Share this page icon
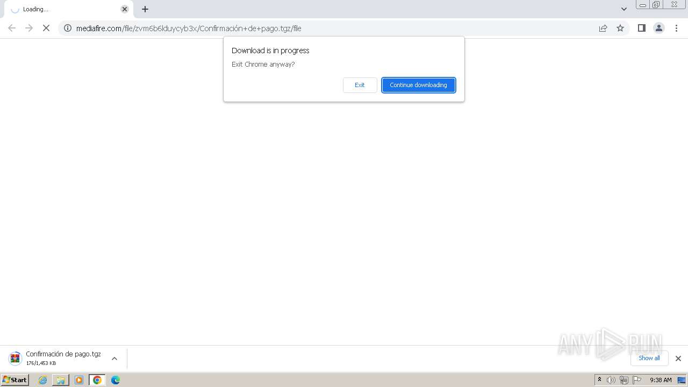Image resolution: width=688 pixels, height=387 pixels. click(603, 28)
